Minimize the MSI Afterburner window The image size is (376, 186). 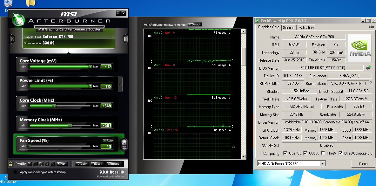pos(118,13)
